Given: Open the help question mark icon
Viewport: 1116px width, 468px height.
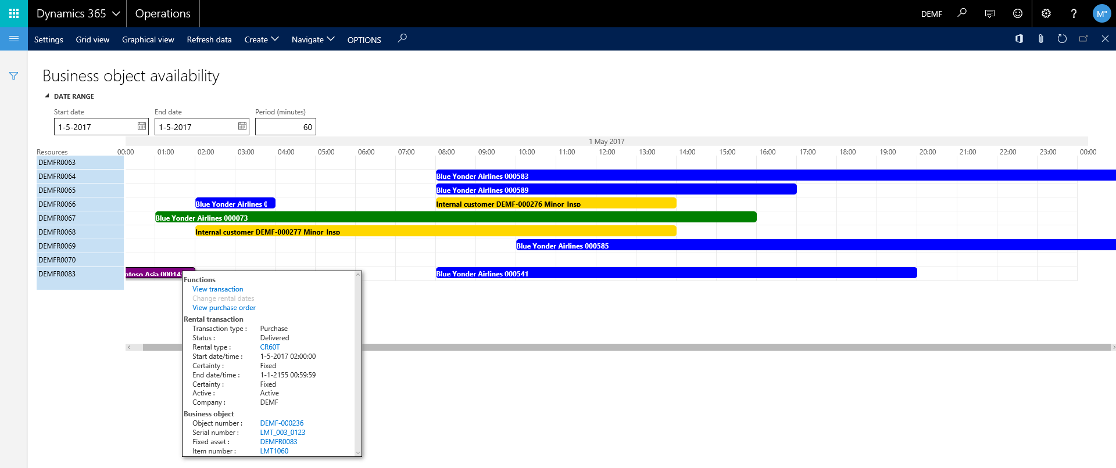Looking at the screenshot, I should [1074, 13].
